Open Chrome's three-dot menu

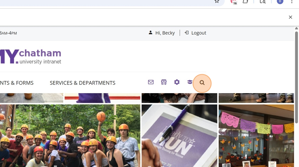coord(292,2)
